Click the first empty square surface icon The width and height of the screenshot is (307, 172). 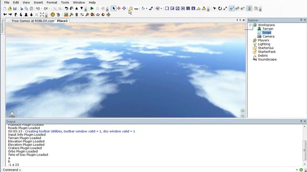(x=167, y=9)
